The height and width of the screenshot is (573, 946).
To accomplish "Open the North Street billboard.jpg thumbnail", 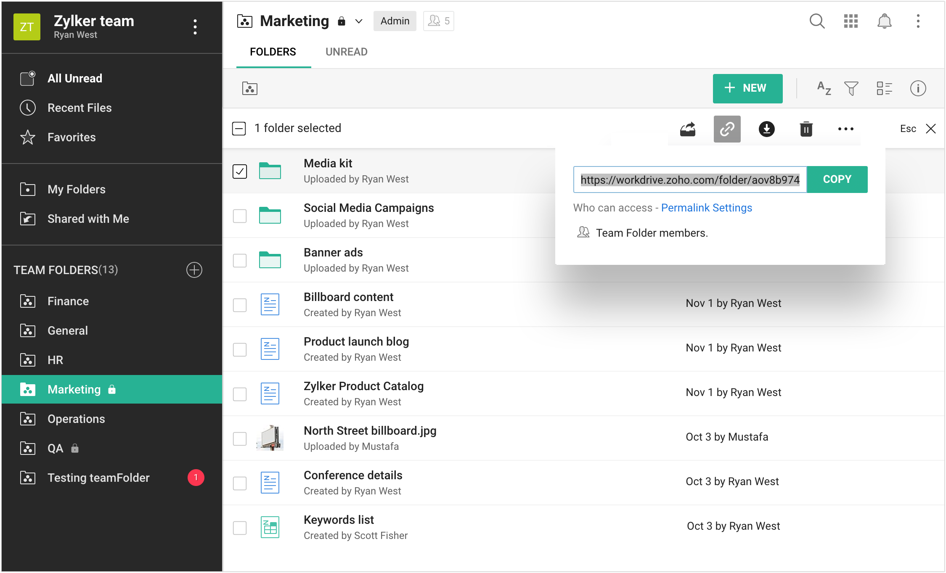I will click(270, 438).
